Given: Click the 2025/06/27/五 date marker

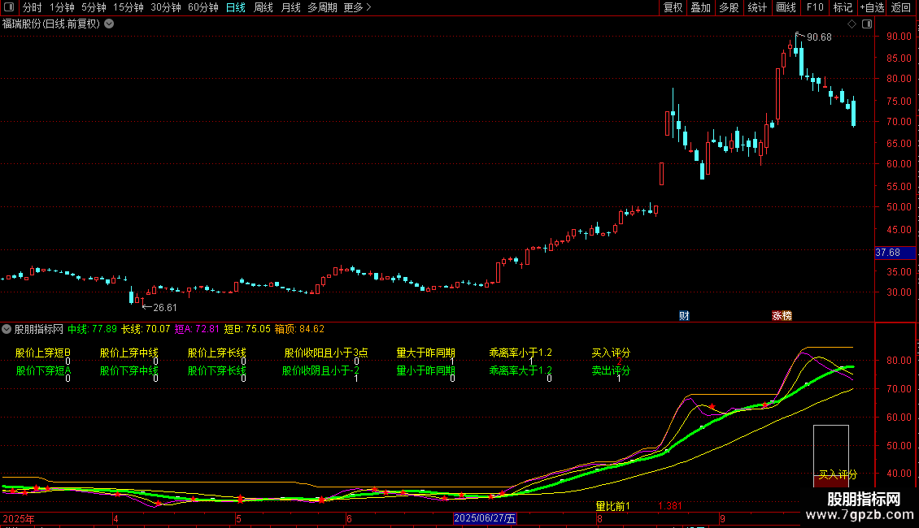Looking at the screenshot, I should click(485, 518).
